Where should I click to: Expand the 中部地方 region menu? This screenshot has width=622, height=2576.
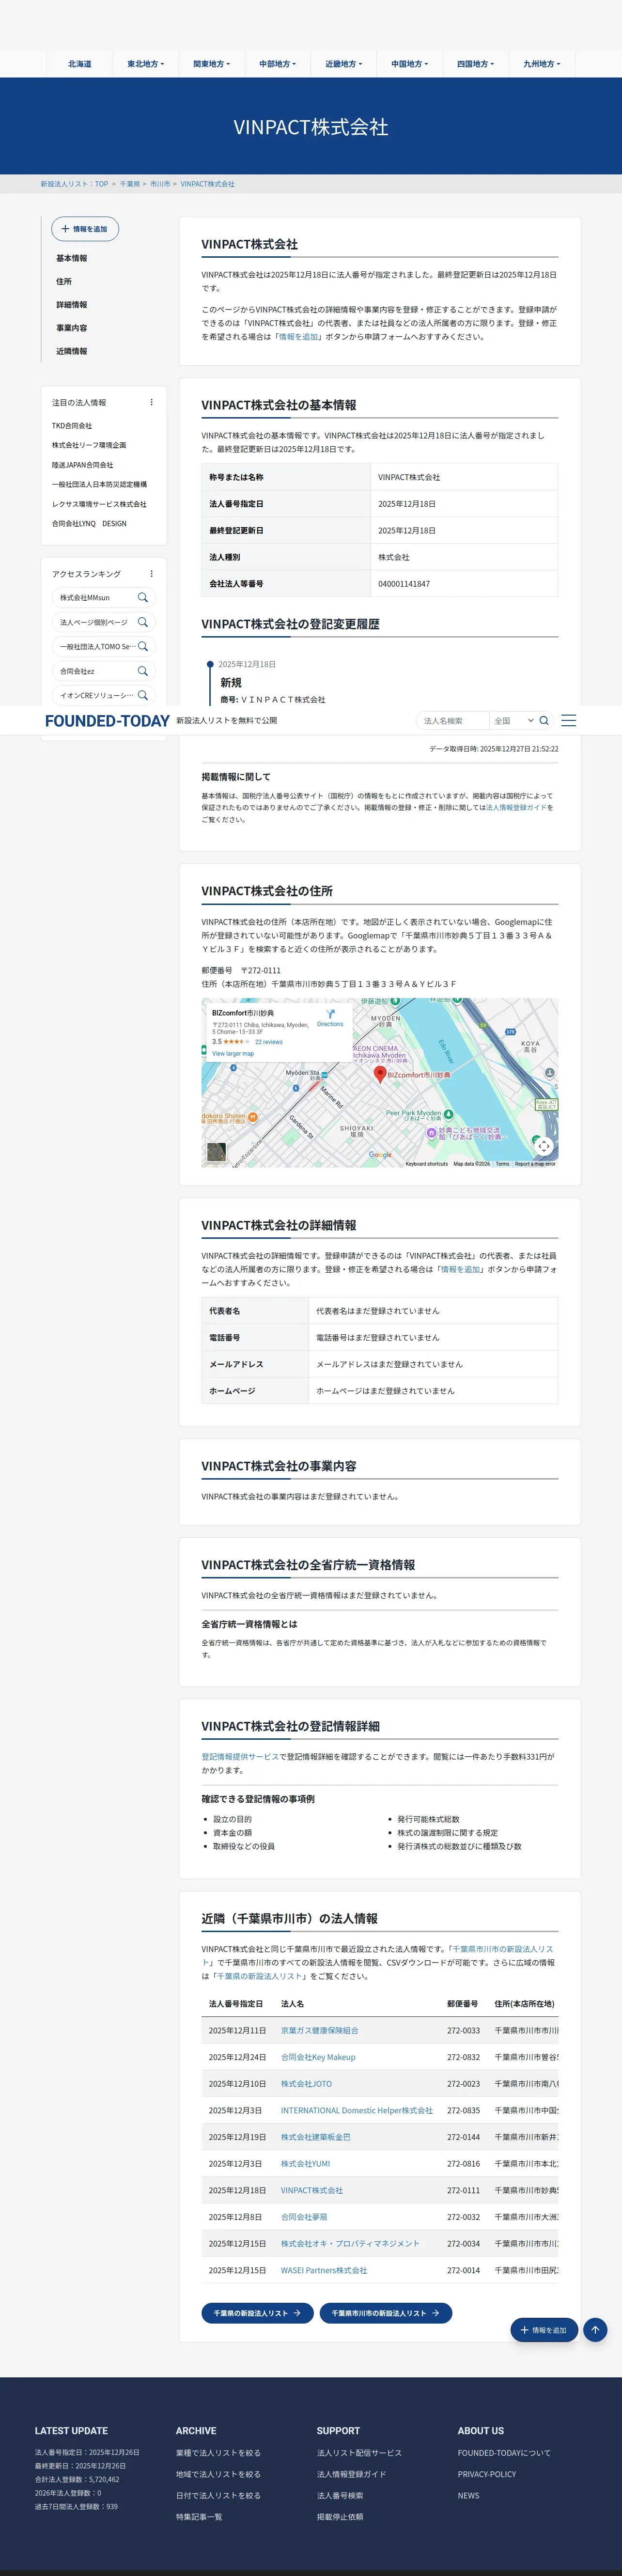click(x=278, y=64)
